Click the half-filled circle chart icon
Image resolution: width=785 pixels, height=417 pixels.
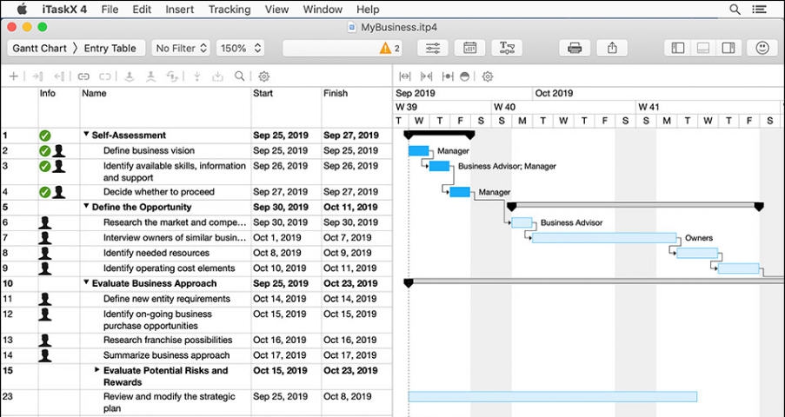464,76
